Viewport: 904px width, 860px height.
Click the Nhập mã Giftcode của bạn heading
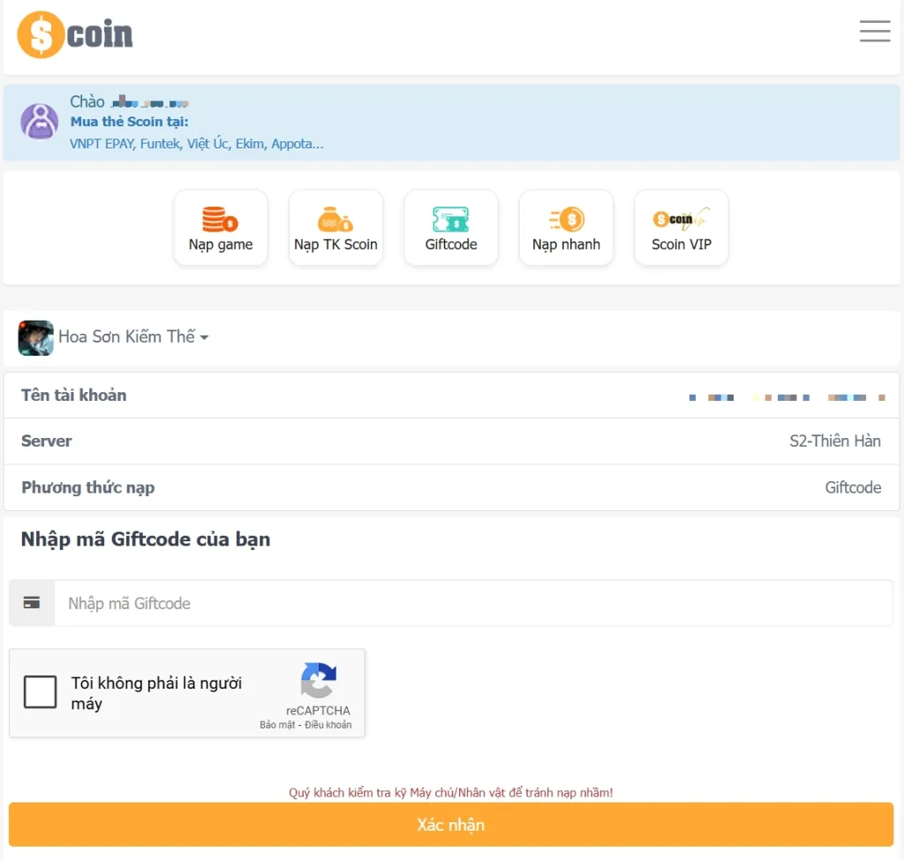pos(146,539)
